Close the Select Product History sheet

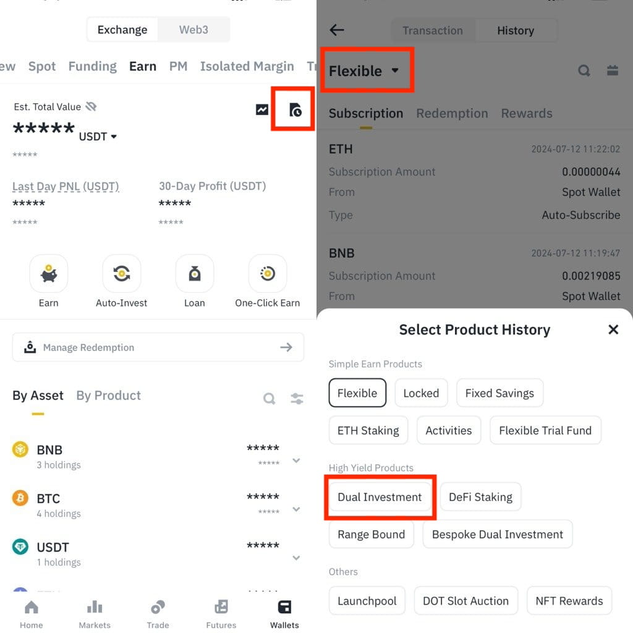[x=613, y=329]
